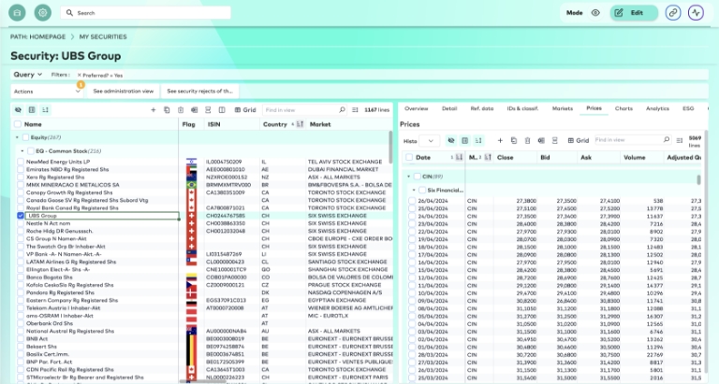The width and height of the screenshot is (719, 384).
Task: Copy row icon in Prices toolbar
Action: 514,140
